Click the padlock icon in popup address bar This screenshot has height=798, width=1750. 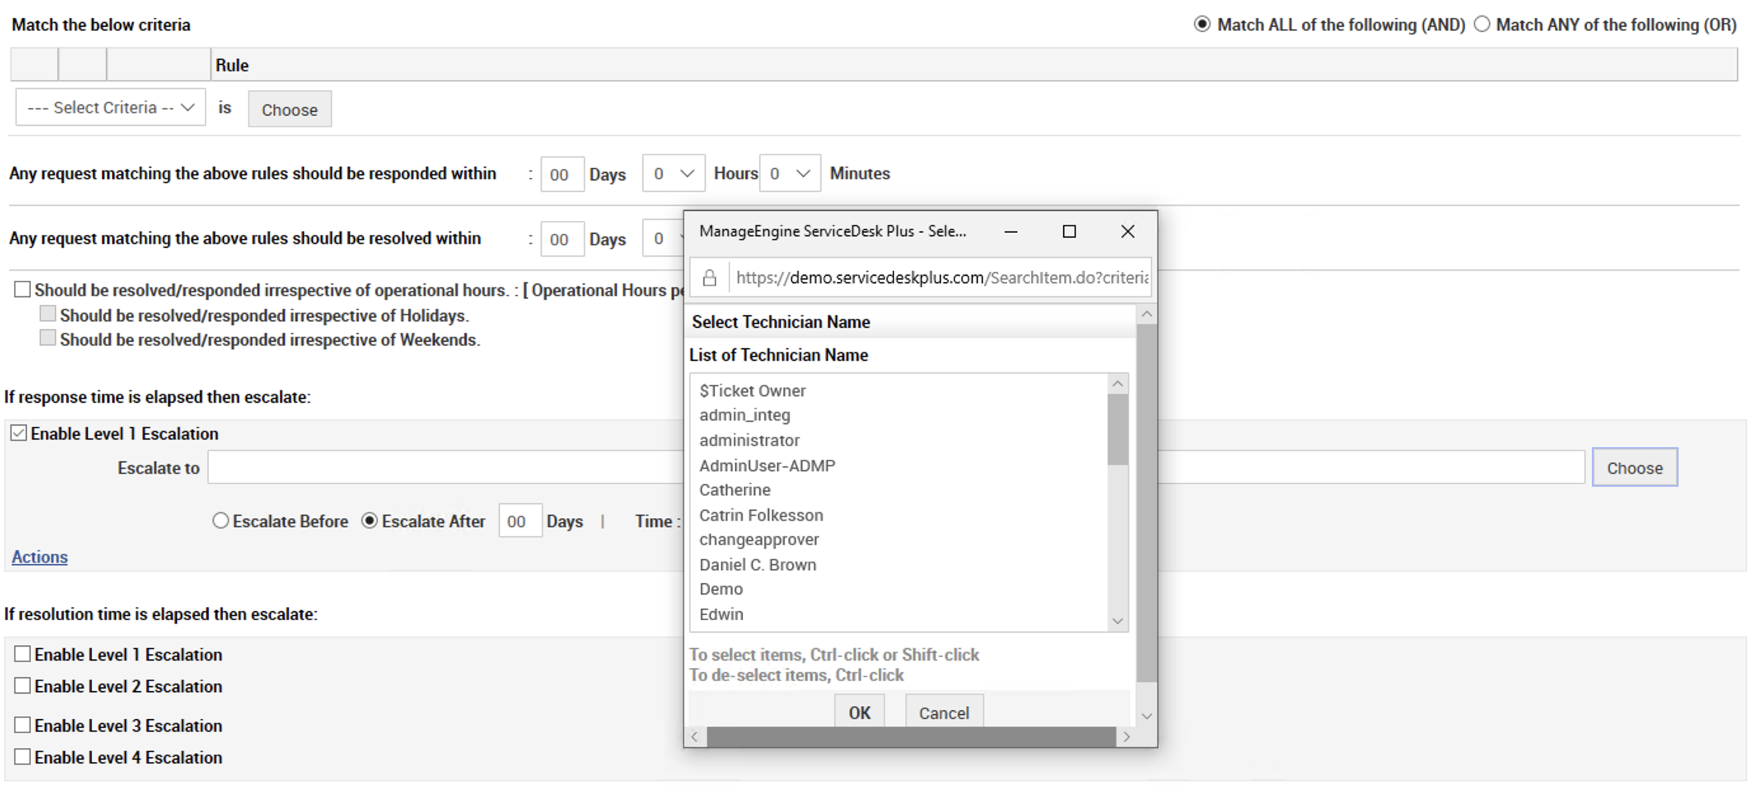click(x=709, y=278)
